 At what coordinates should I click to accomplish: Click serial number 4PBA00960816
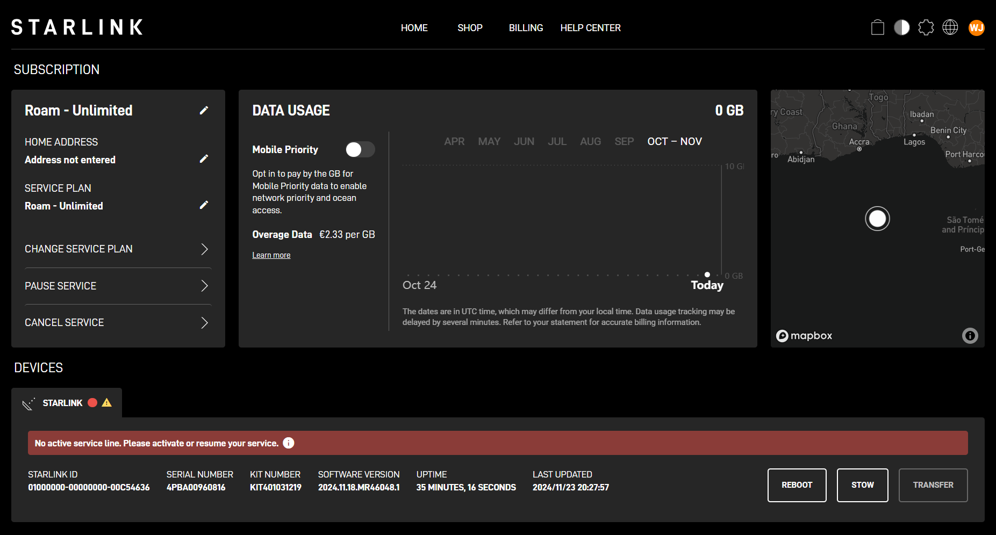click(196, 487)
